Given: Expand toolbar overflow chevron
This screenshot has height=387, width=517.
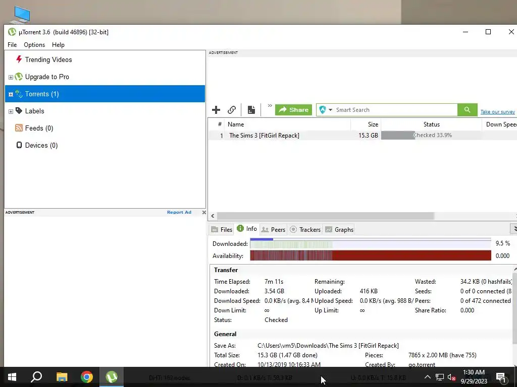Looking at the screenshot, I should [x=270, y=106].
